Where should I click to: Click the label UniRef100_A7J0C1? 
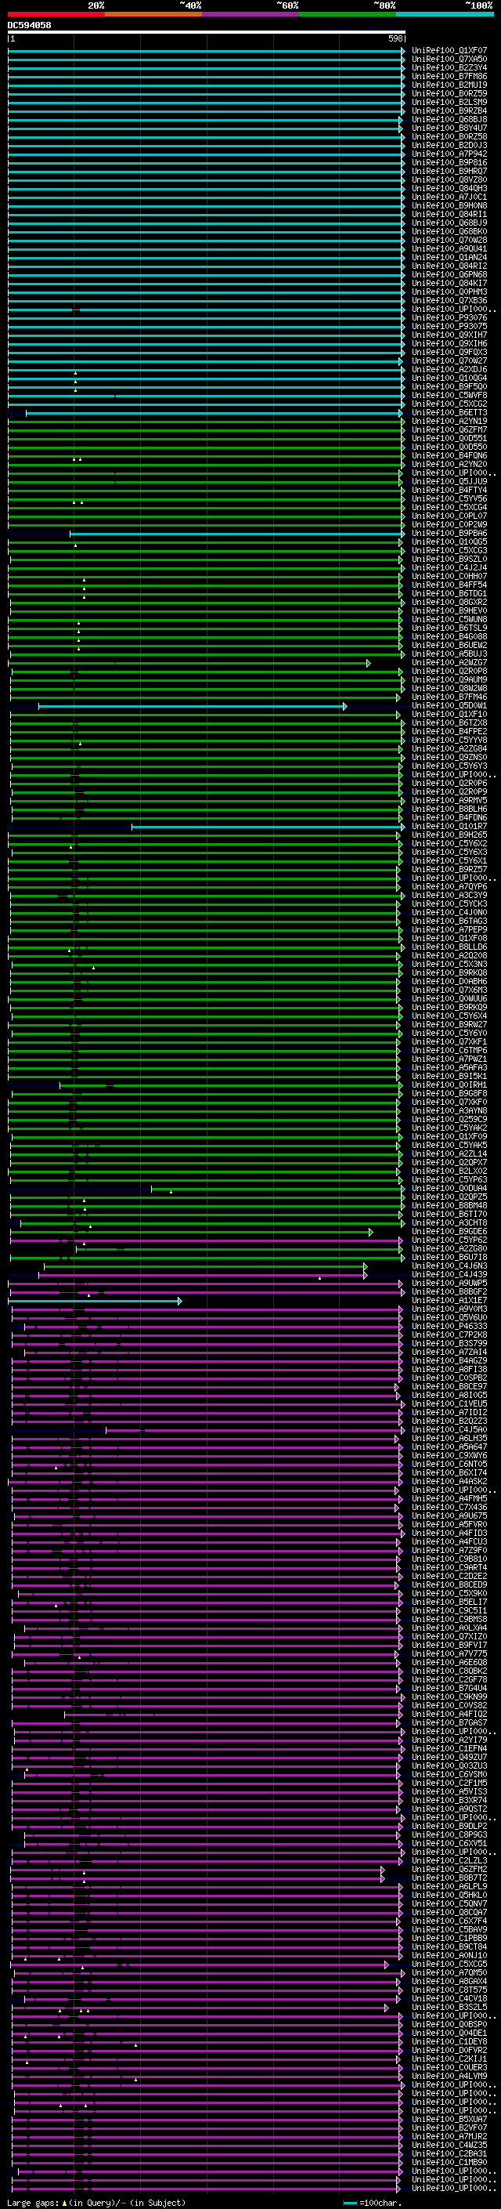(x=449, y=197)
